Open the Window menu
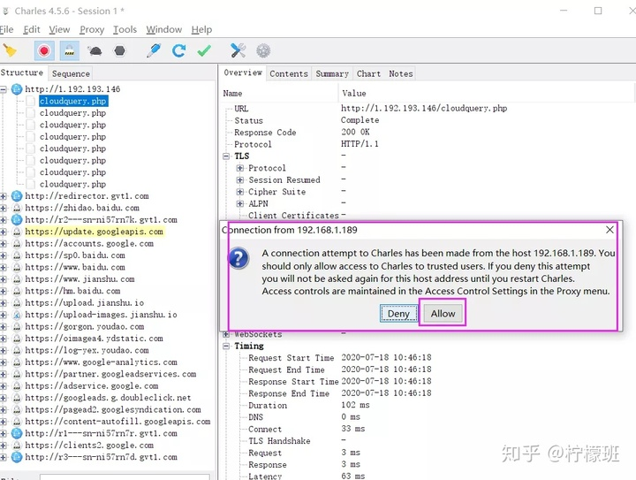 point(164,30)
